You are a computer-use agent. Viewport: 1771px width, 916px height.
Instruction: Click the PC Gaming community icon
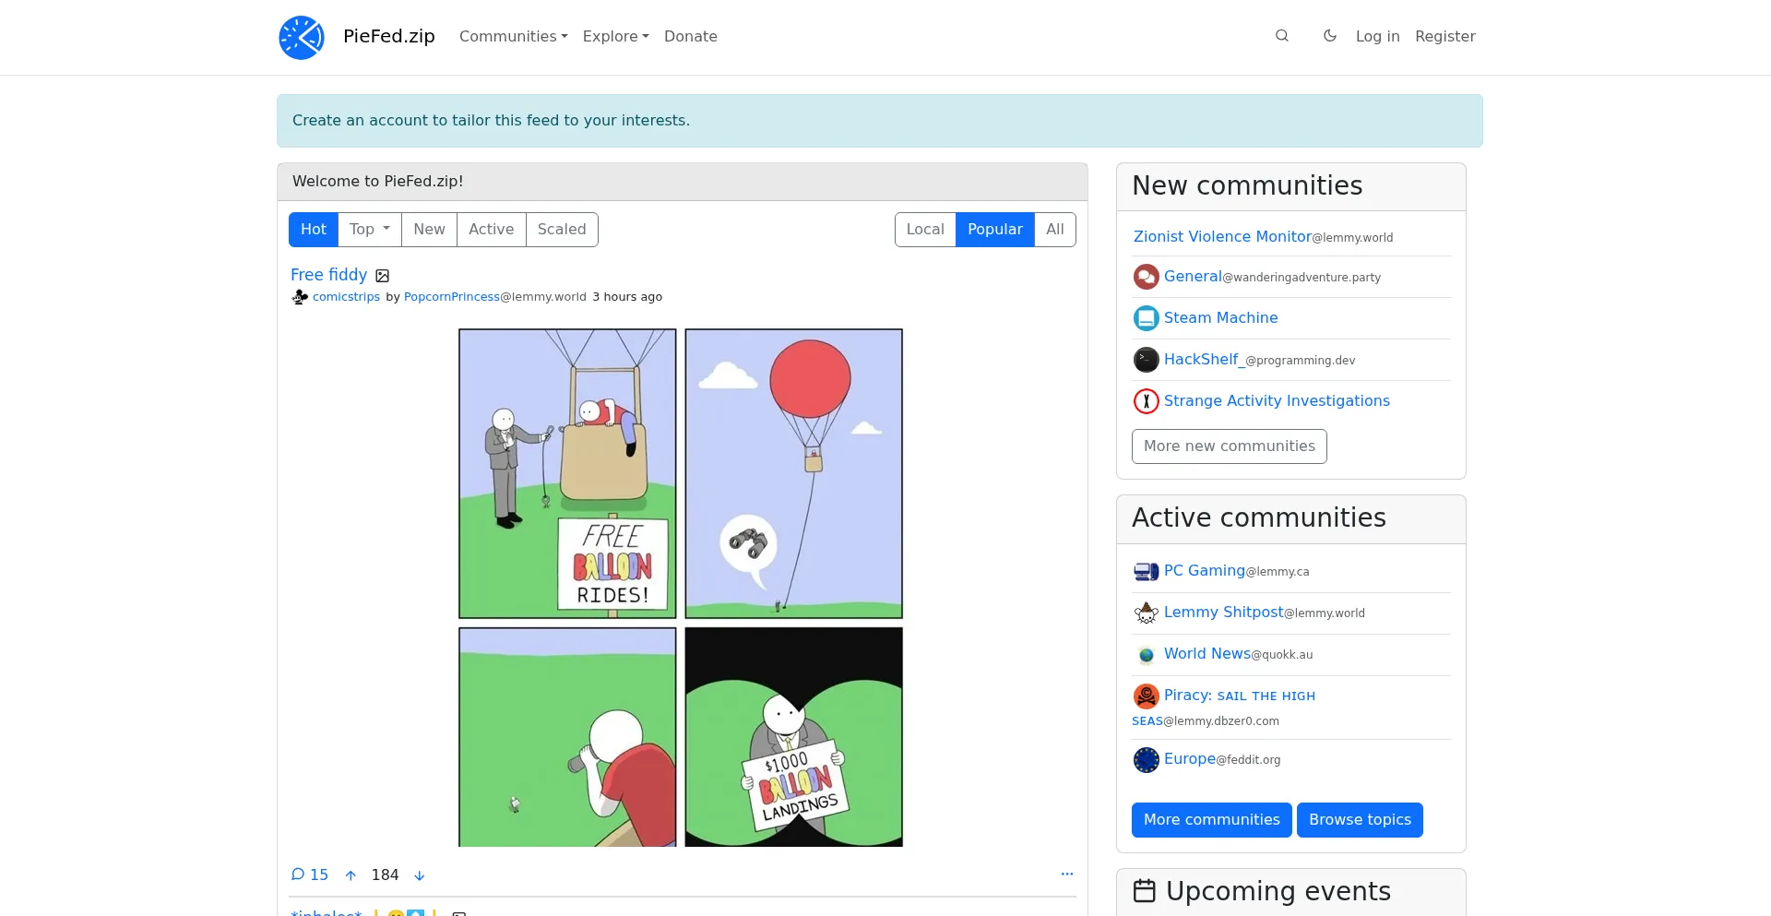click(1147, 572)
